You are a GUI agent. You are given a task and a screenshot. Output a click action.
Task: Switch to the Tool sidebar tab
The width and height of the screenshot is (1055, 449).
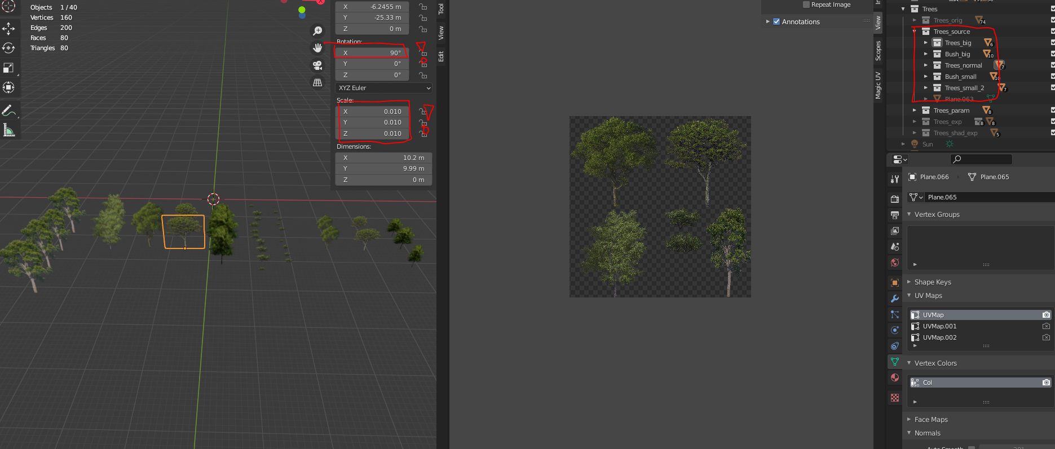click(x=441, y=9)
